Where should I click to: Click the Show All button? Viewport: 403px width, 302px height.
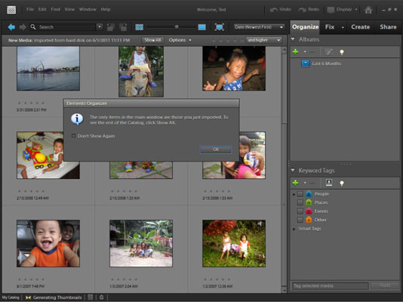pyautogui.click(x=152, y=40)
